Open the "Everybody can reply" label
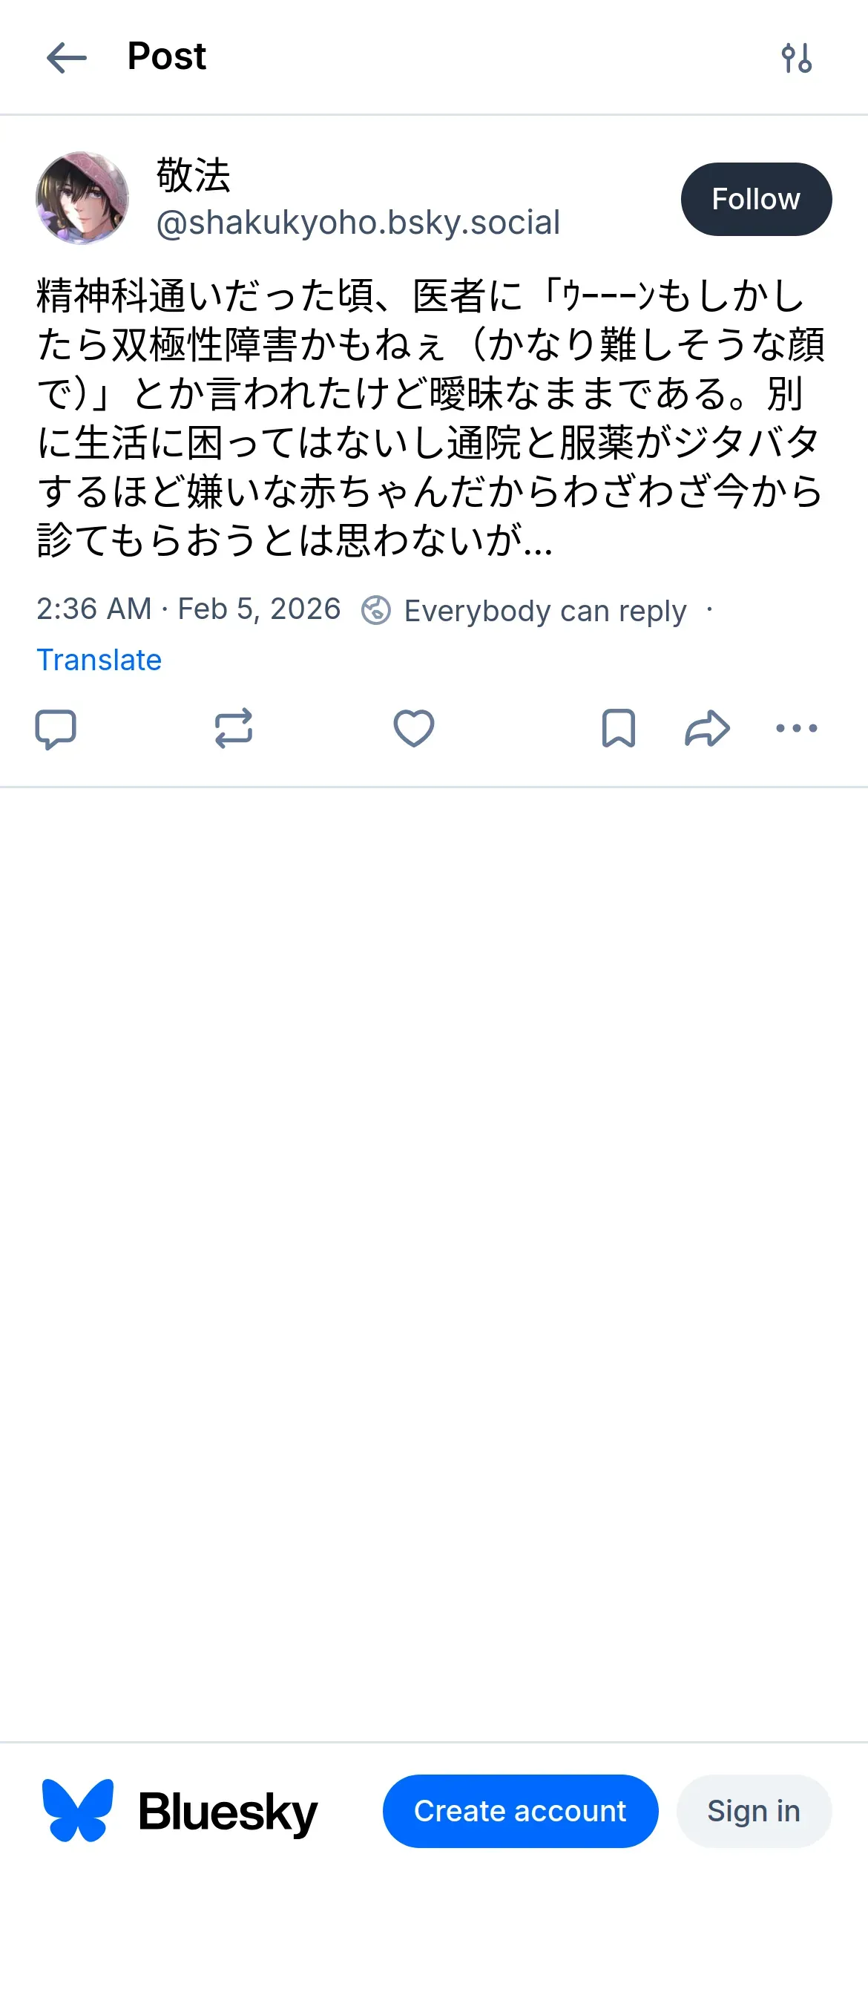 click(545, 611)
